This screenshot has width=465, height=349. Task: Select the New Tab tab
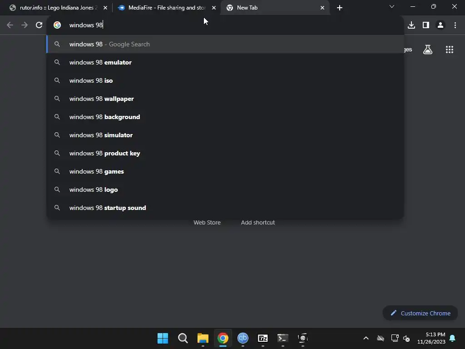[275, 8]
